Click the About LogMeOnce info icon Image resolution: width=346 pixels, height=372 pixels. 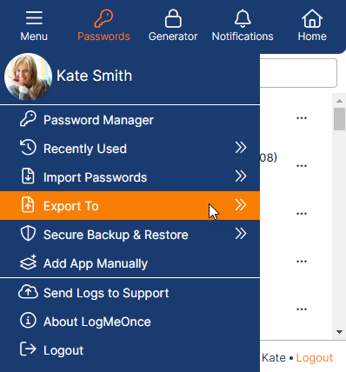[28, 321]
